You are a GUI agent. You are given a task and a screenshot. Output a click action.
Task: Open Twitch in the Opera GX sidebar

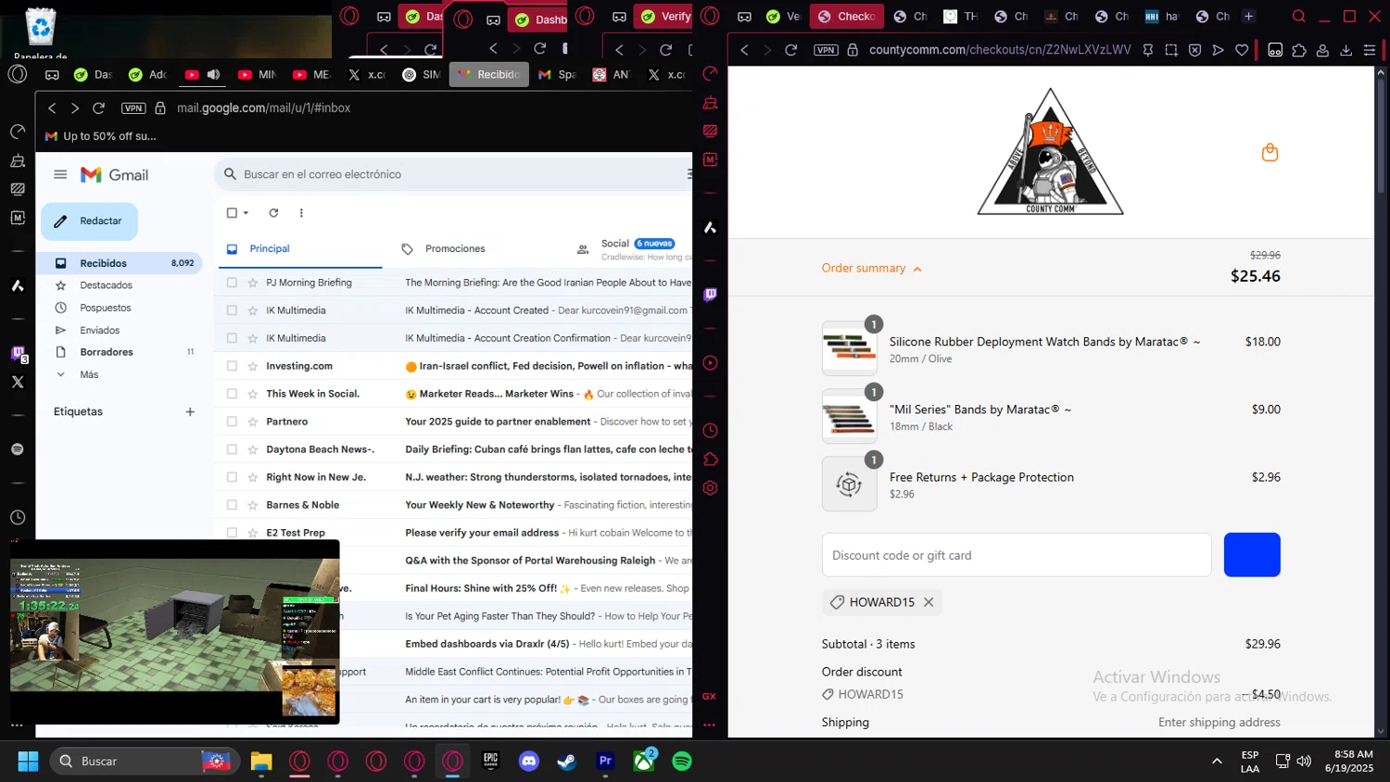pyautogui.click(x=710, y=295)
